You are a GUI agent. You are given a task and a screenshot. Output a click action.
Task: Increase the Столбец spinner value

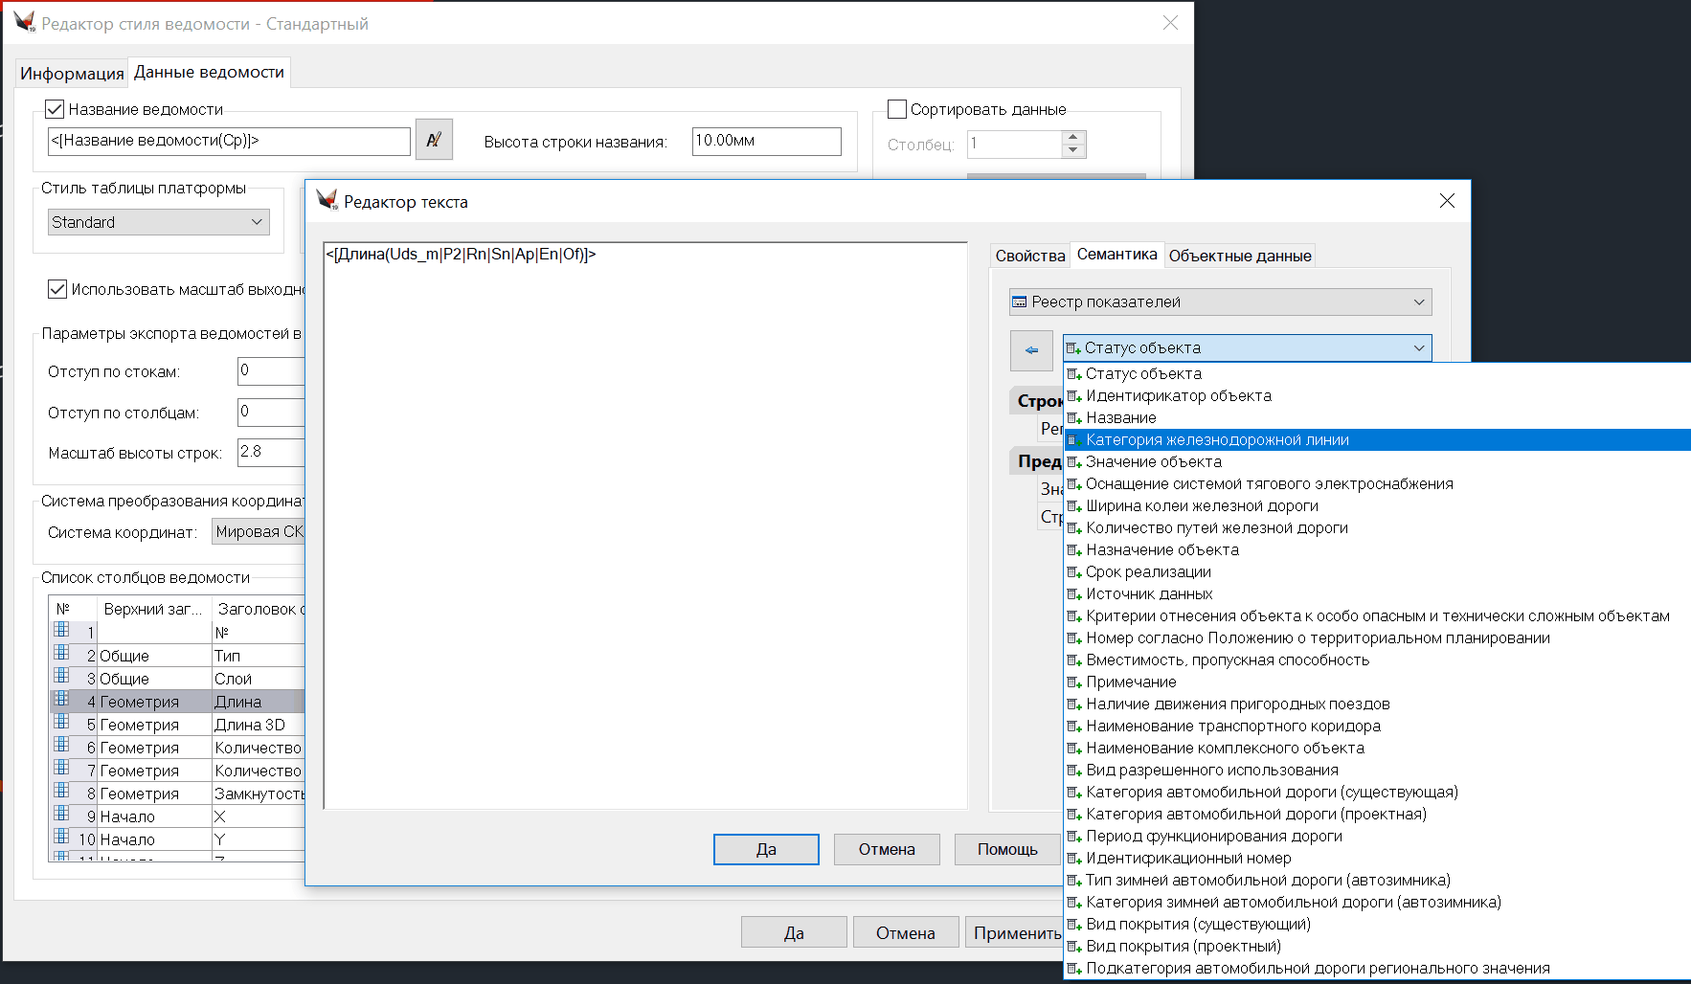pos(1073,137)
